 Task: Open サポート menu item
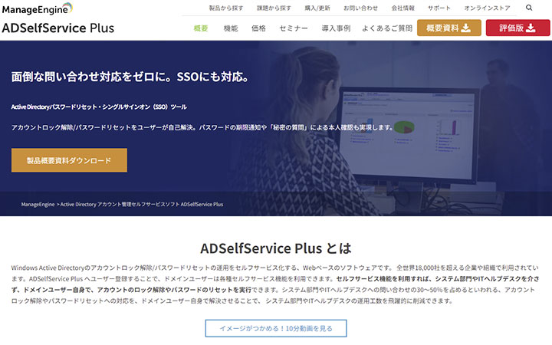pyautogui.click(x=439, y=8)
